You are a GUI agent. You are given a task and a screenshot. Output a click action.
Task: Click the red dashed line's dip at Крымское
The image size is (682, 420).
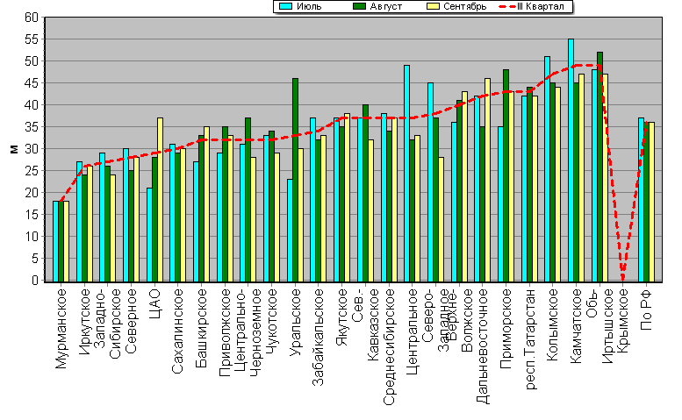623,276
